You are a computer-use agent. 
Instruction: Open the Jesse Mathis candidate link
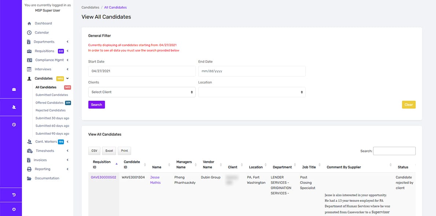click(155, 180)
